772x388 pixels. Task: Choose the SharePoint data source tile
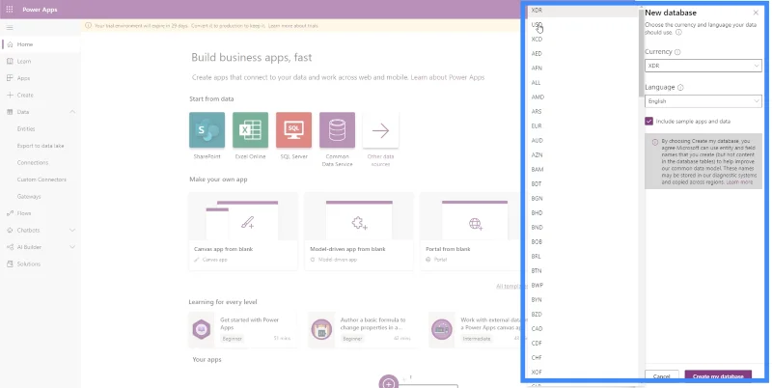pos(207,130)
